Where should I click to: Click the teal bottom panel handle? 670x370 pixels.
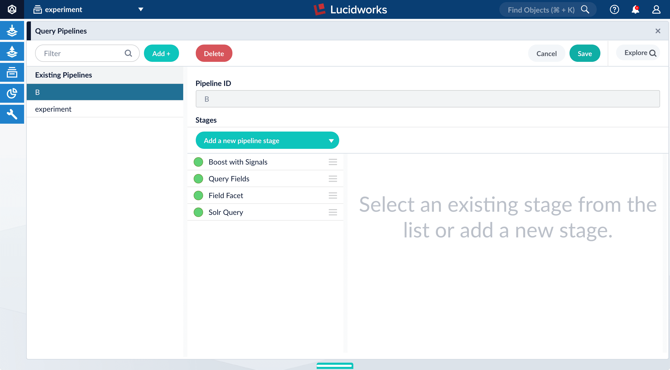pos(335,366)
